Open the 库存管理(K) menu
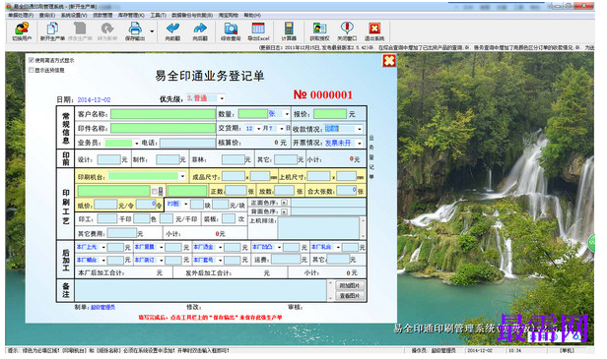Viewport: 607px width, 359px height. click(131, 15)
